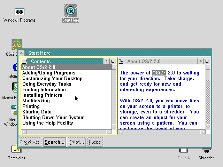This screenshot has height=167, width=223.
Task: Open the Minimized Window Viewer icon
Action: (x=14, y=110)
